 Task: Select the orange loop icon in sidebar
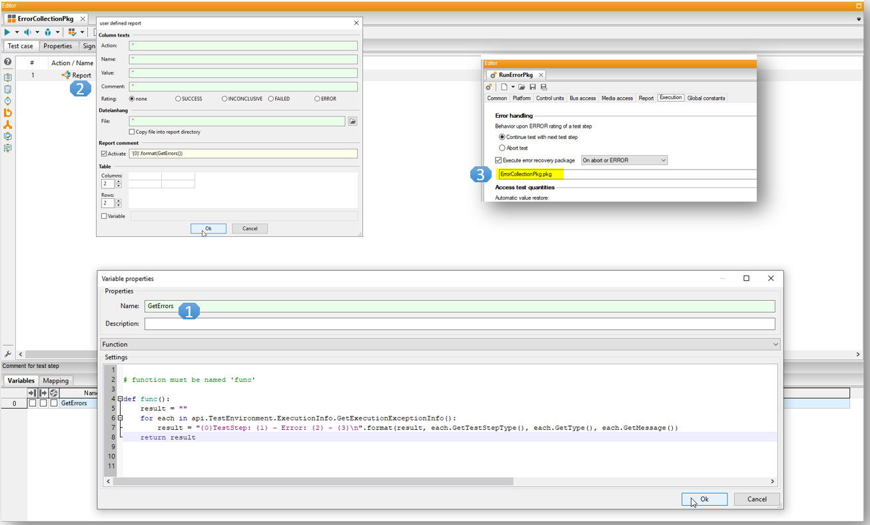coord(7,112)
